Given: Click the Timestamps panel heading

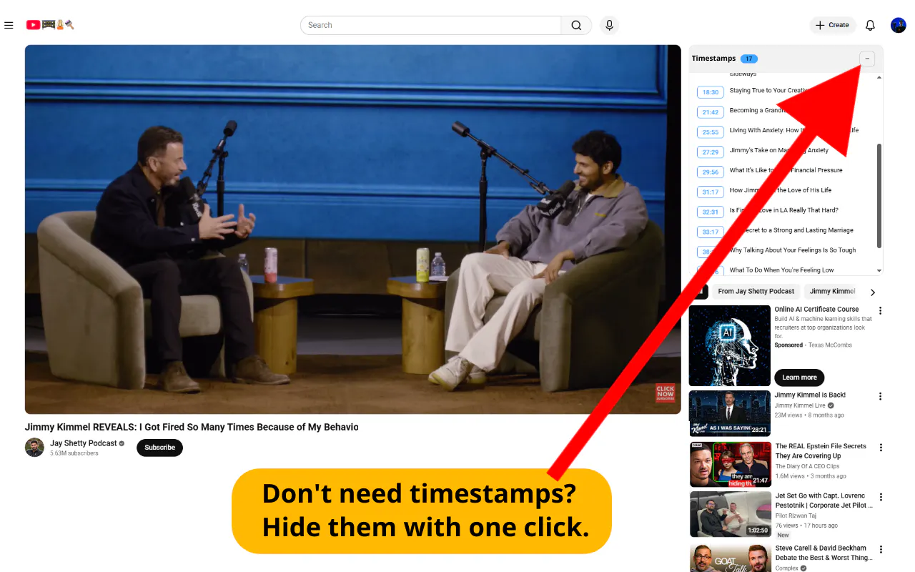Looking at the screenshot, I should point(713,59).
